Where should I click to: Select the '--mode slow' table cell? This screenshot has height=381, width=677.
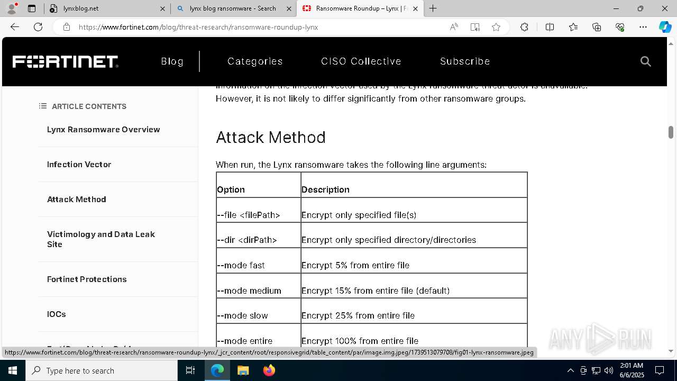point(258,311)
